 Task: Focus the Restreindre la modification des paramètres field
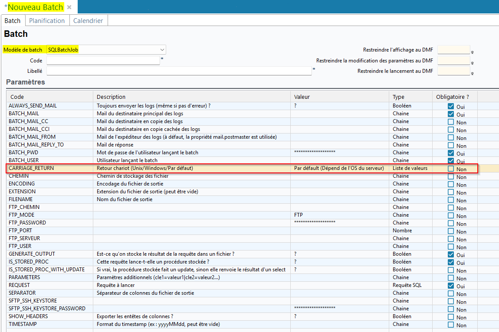coord(453,60)
